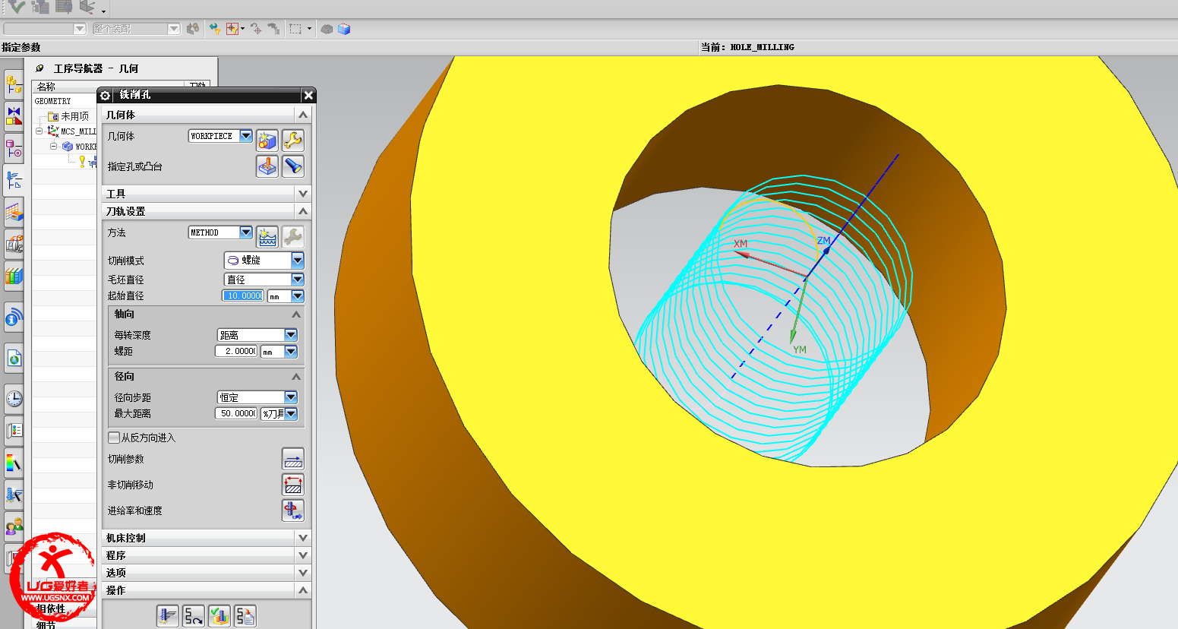
Task: Open the Reuse Library bookshelf sidebar tab
Action: pyautogui.click(x=14, y=276)
